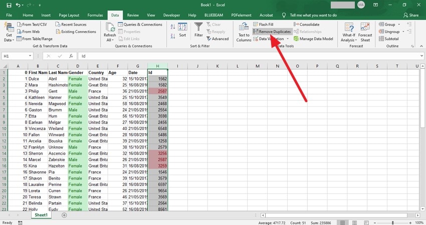This screenshot has width=426, height=225.
Task: Create a Forecast Sheet
Action: [365, 32]
